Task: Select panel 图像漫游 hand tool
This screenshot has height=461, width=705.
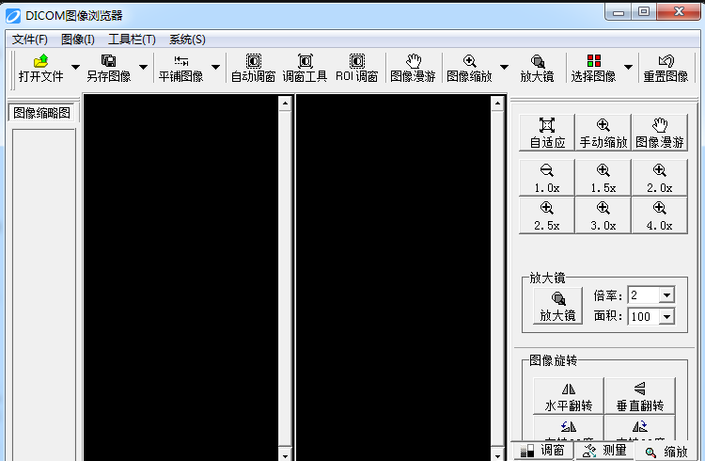Action: coord(660,133)
